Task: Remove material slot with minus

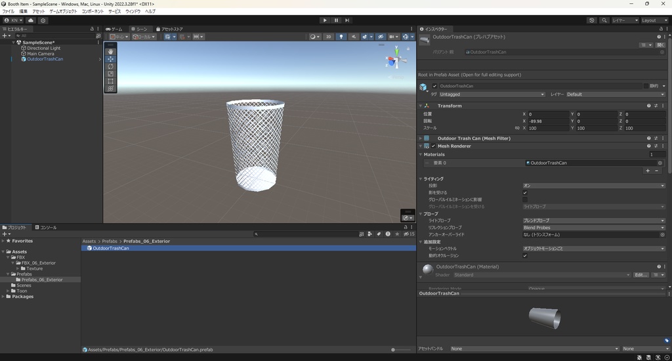Action: (x=656, y=171)
